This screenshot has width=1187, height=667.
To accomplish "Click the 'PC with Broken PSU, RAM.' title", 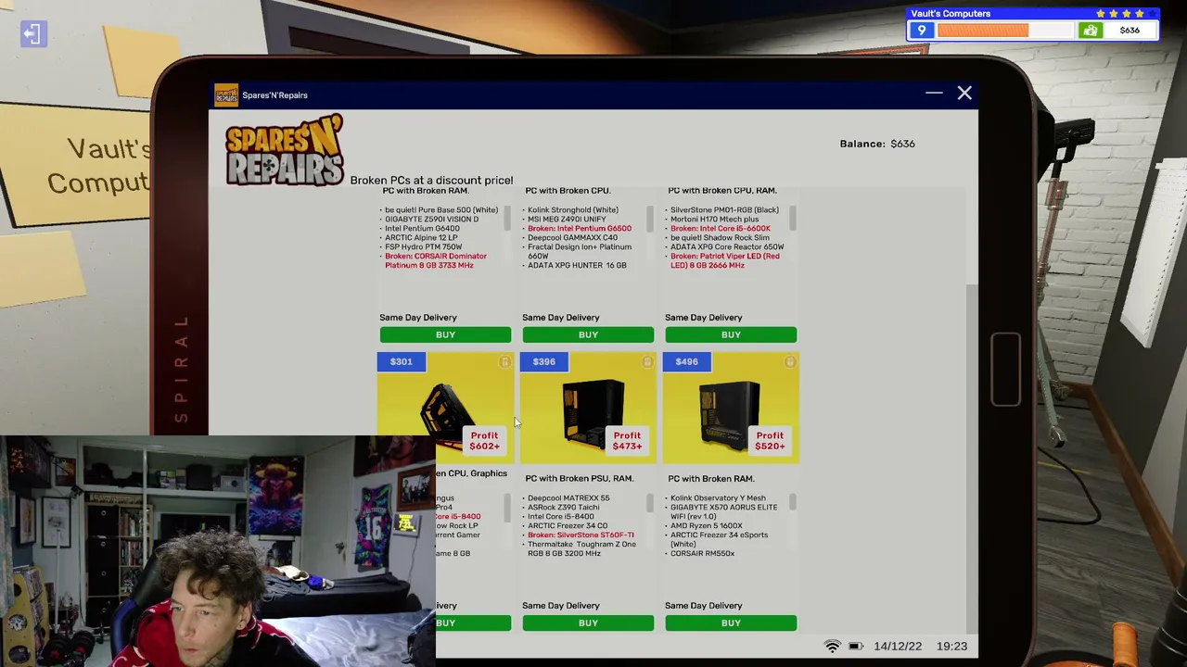I will [x=580, y=479].
